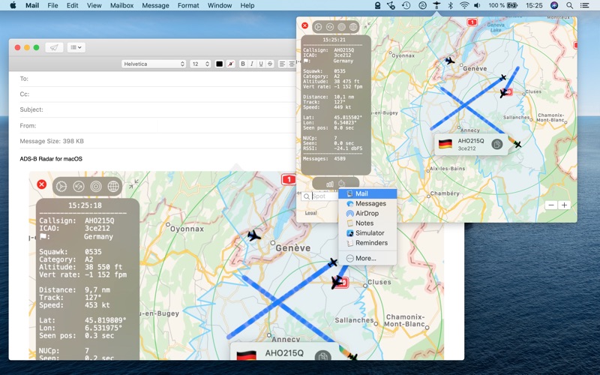Zoom out the map with minus button
Image resolution: width=600 pixels, height=375 pixels.
(x=551, y=205)
